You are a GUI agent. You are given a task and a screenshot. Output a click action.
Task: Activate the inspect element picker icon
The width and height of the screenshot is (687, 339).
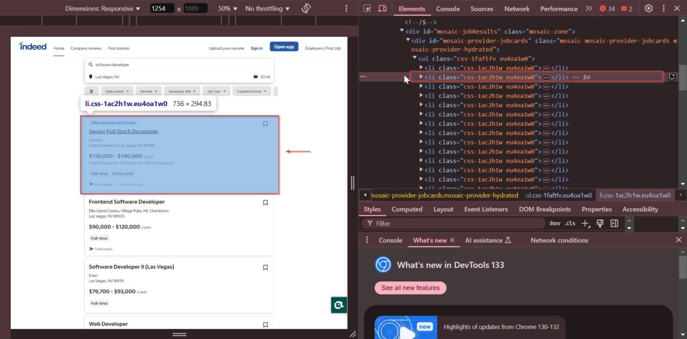[x=367, y=9]
